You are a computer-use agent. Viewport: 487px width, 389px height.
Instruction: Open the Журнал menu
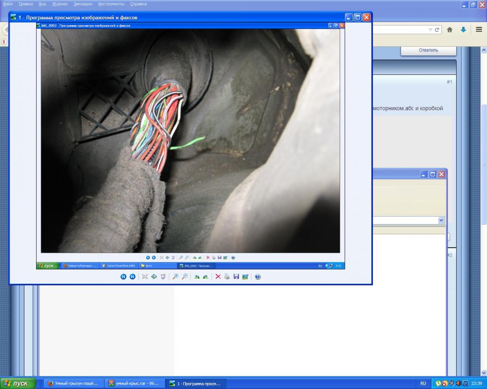tap(60, 4)
